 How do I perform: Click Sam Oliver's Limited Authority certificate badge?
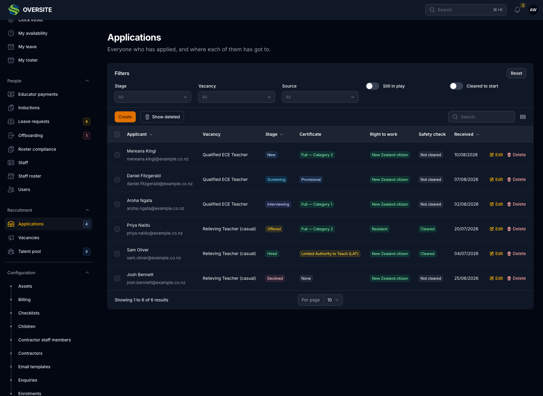pyautogui.click(x=330, y=254)
